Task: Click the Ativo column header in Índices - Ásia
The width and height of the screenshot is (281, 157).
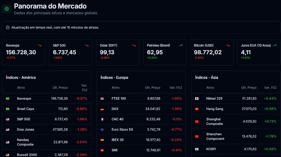Action: click(x=210, y=87)
